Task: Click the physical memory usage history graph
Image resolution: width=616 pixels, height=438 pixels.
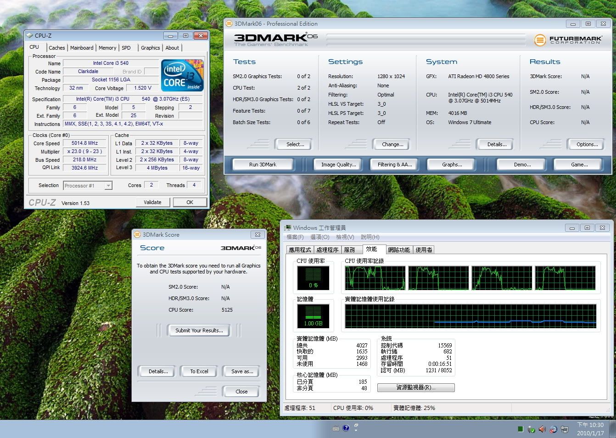Action: click(x=470, y=316)
